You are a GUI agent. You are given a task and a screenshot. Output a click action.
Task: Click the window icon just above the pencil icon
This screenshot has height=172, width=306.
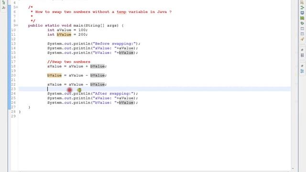pyautogui.click(x=302, y=34)
